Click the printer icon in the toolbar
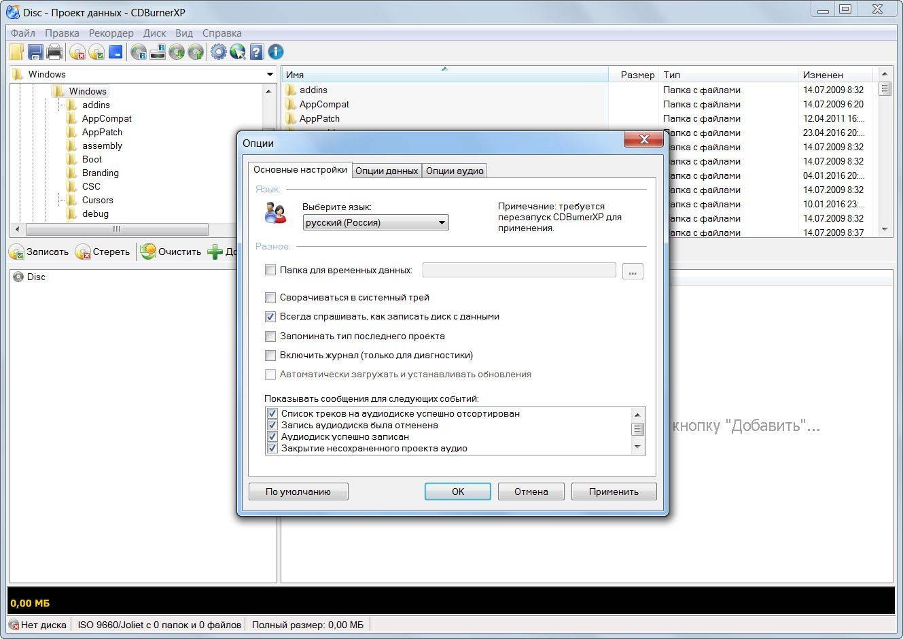The width and height of the screenshot is (903, 639). coord(54,52)
